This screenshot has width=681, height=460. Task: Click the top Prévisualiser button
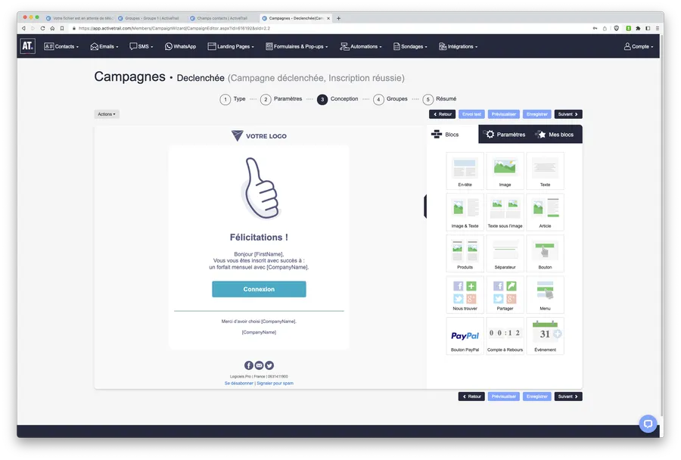[x=503, y=114]
